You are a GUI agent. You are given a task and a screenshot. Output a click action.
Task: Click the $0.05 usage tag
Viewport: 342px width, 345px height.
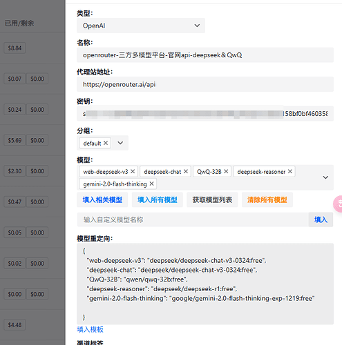15,233
